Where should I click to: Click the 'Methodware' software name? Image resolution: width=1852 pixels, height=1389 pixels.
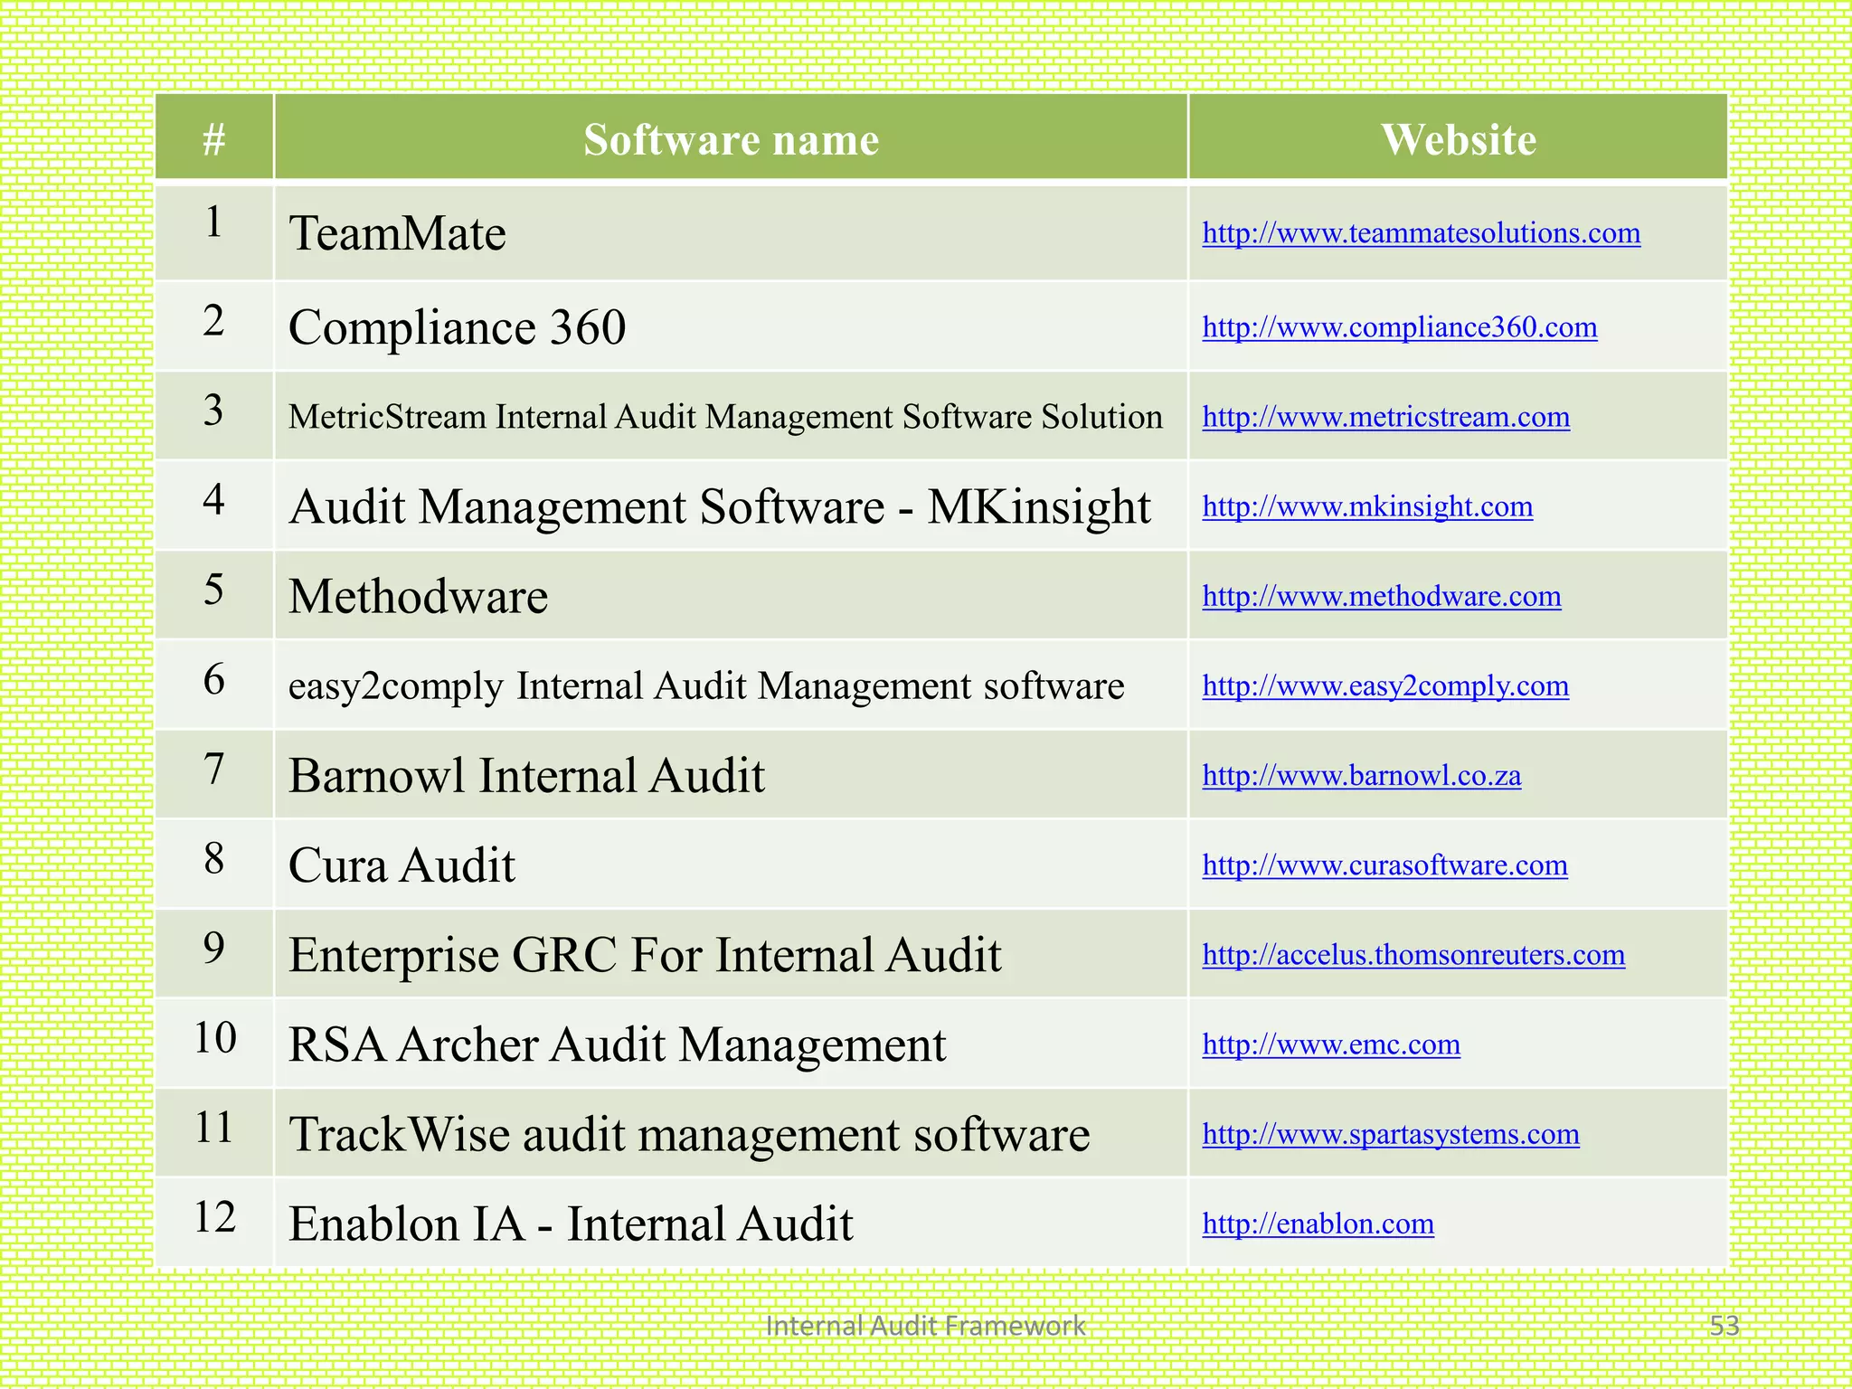[418, 596]
